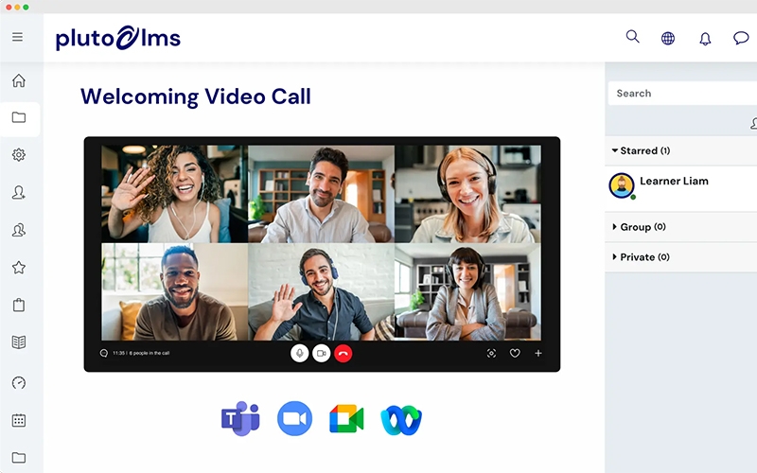Open the globe language icon
Viewport: 757px width, 473px height.
[x=668, y=38]
